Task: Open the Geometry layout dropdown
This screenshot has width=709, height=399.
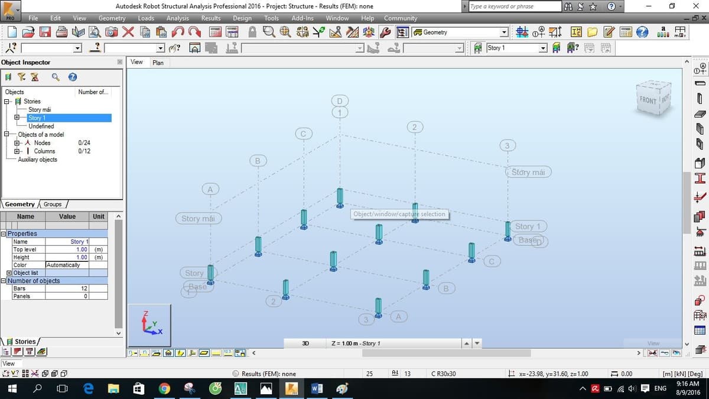Action: pyautogui.click(x=504, y=33)
